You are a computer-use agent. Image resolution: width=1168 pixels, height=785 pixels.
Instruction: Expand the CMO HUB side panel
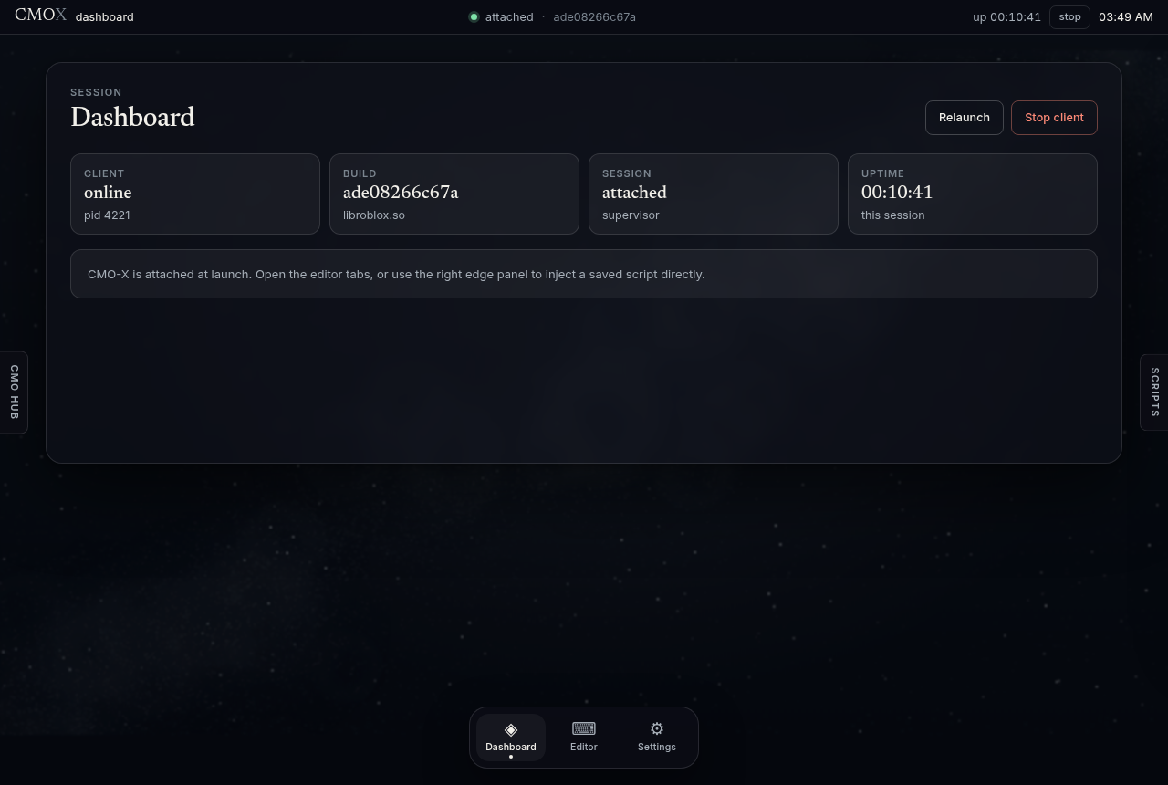click(x=14, y=392)
